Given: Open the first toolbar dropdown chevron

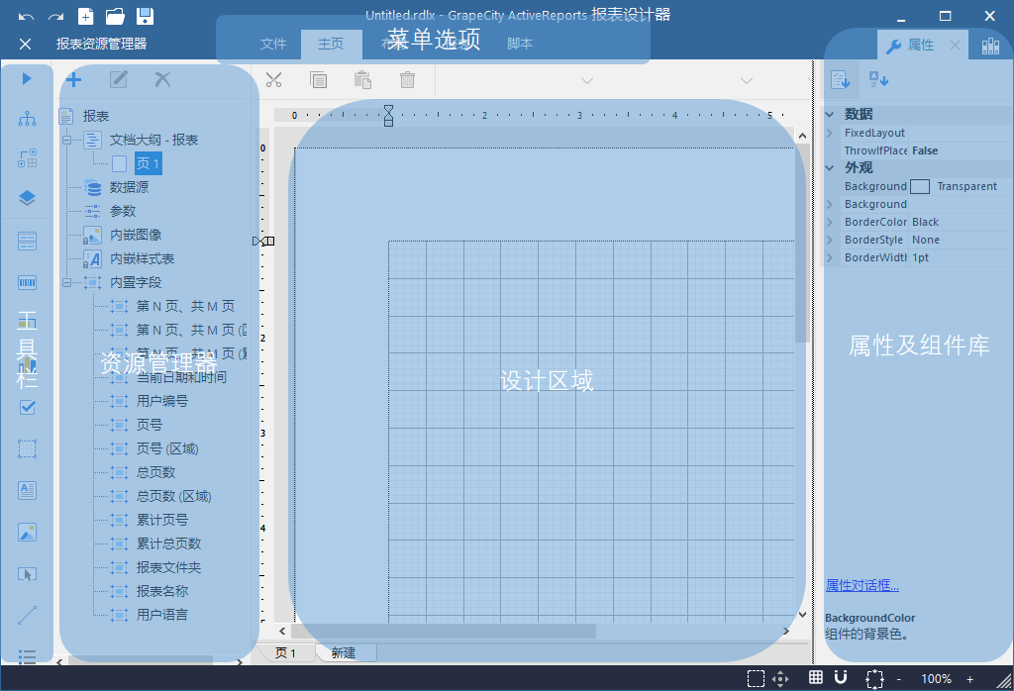Looking at the screenshot, I should tap(586, 81).
